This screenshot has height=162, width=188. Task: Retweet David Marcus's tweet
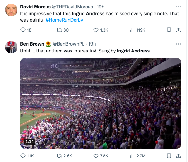(58, 30)
